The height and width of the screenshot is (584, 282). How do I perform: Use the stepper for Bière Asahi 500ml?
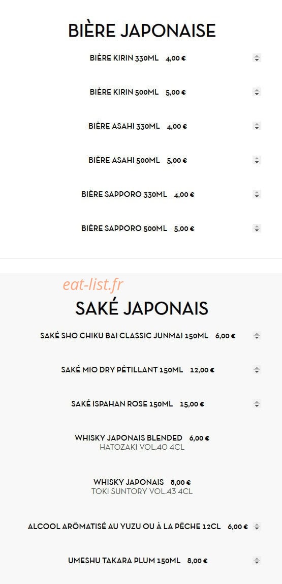(256, 160)
